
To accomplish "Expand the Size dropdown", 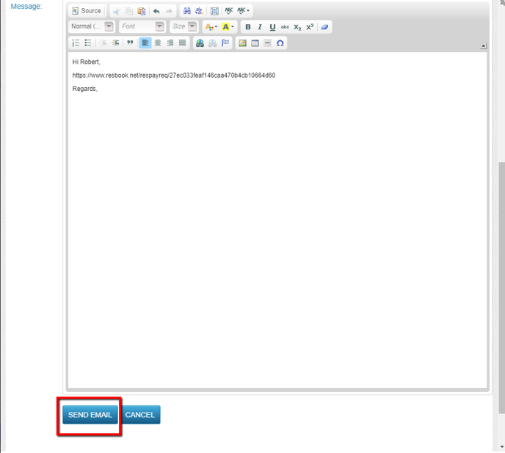I will (184, 26).
